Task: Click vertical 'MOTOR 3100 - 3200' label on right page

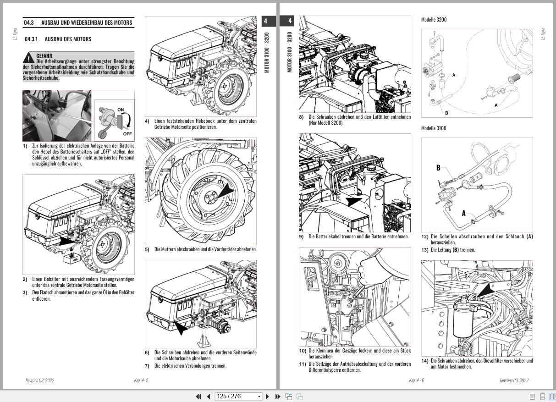Action: coord(289,52)
